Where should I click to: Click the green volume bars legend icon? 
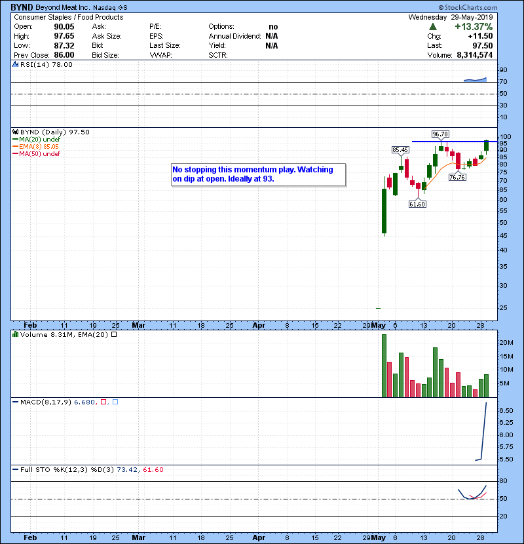click(15, 334)
